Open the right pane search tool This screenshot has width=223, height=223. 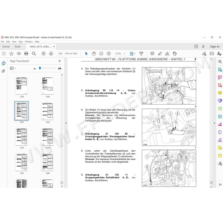[220, 61]
